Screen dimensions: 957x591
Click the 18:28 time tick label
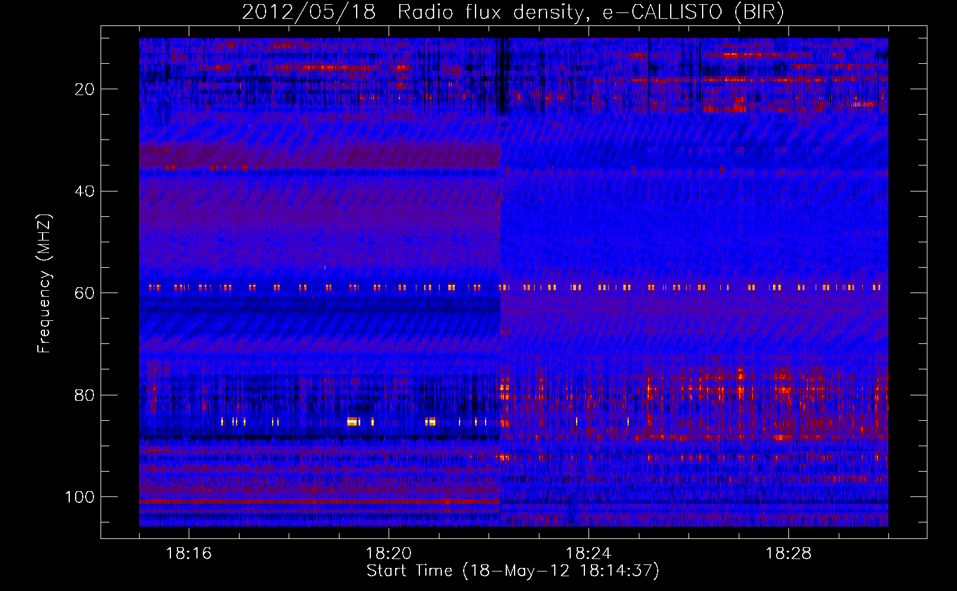click(x=788, y=554)
